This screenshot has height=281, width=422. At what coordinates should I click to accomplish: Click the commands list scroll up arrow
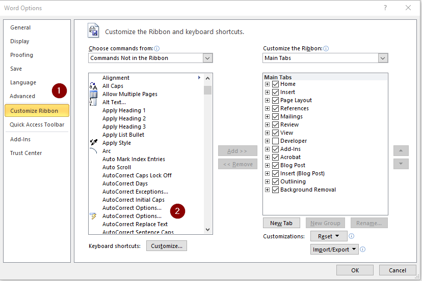207,78
